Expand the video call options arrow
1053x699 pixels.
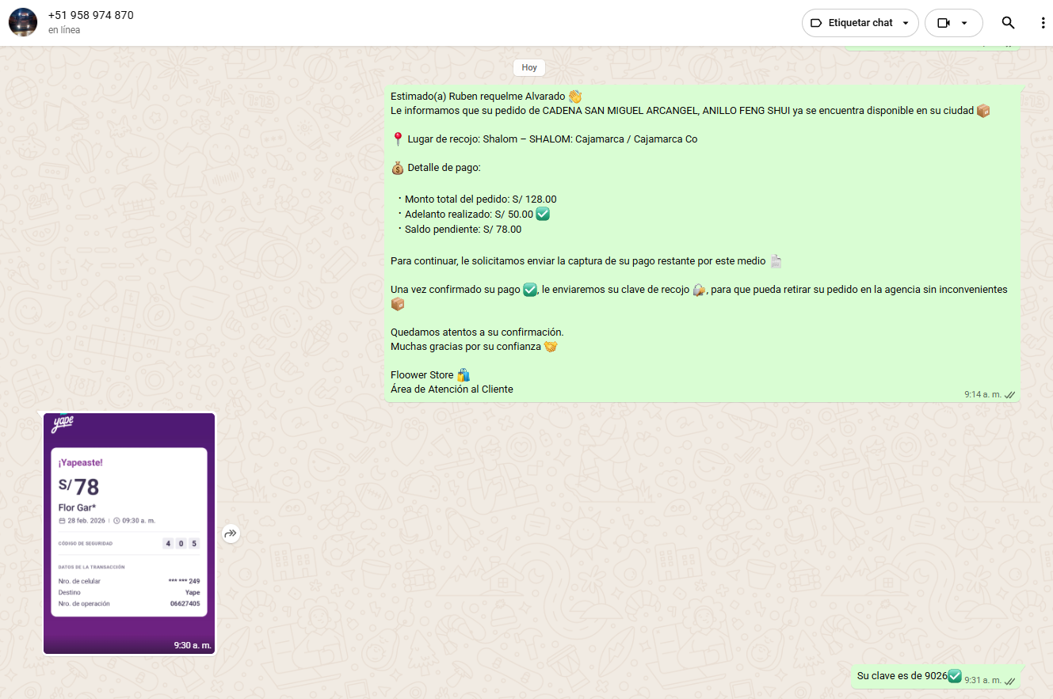(x=964, y=23)
